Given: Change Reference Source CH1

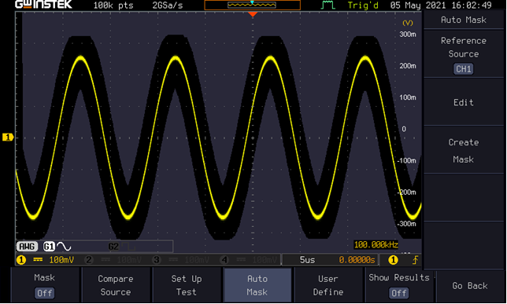Looking at the screenshot, I should point(464,54).
